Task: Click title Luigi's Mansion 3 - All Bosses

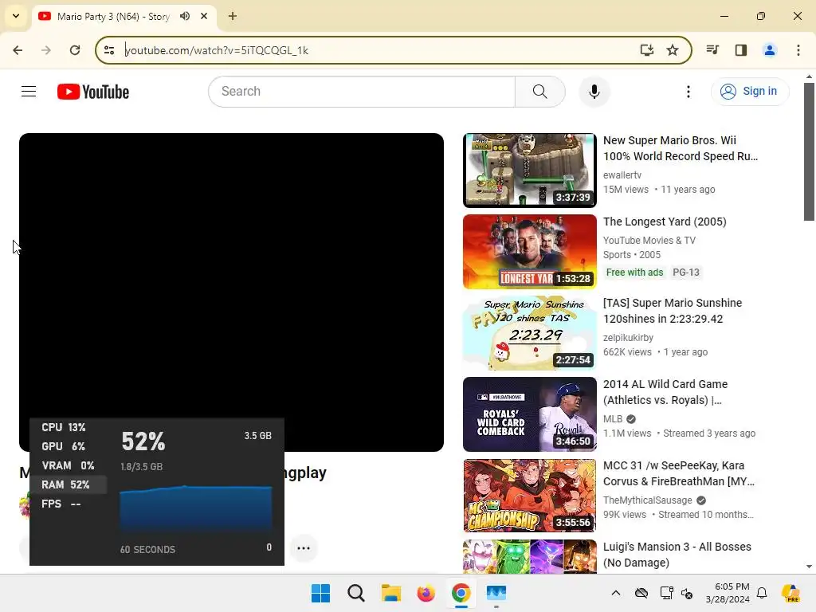Action: tap(677, 555)
